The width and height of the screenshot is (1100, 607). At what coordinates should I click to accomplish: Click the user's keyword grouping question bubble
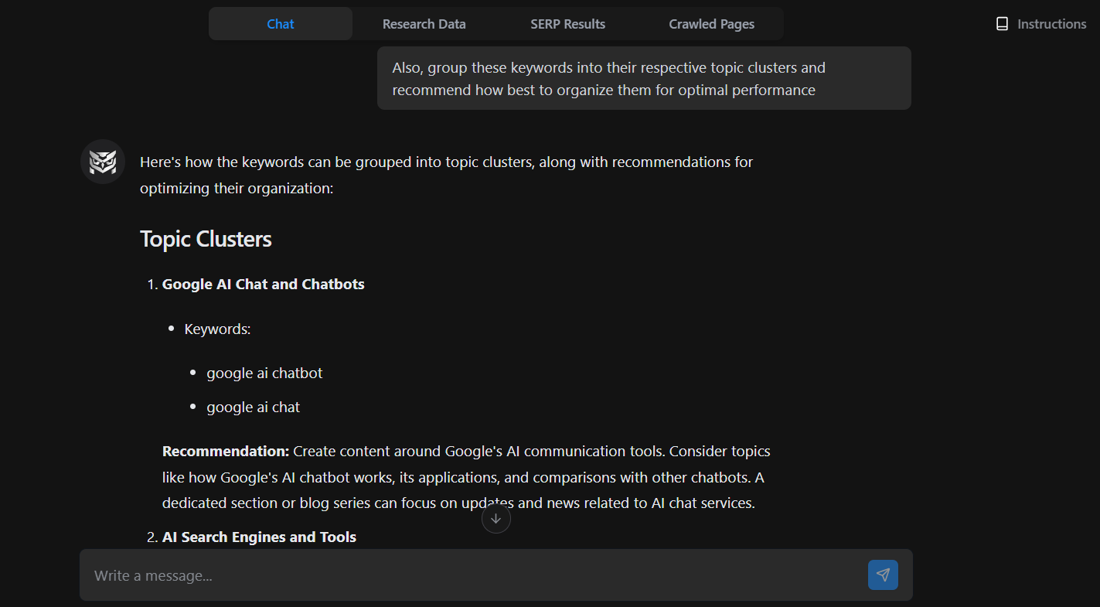tap(643, 77)
